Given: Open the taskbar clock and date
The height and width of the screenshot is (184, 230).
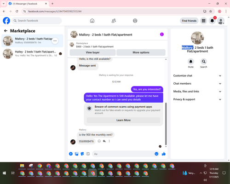Looking at the screenshot, I should click(x=214, y=173).
